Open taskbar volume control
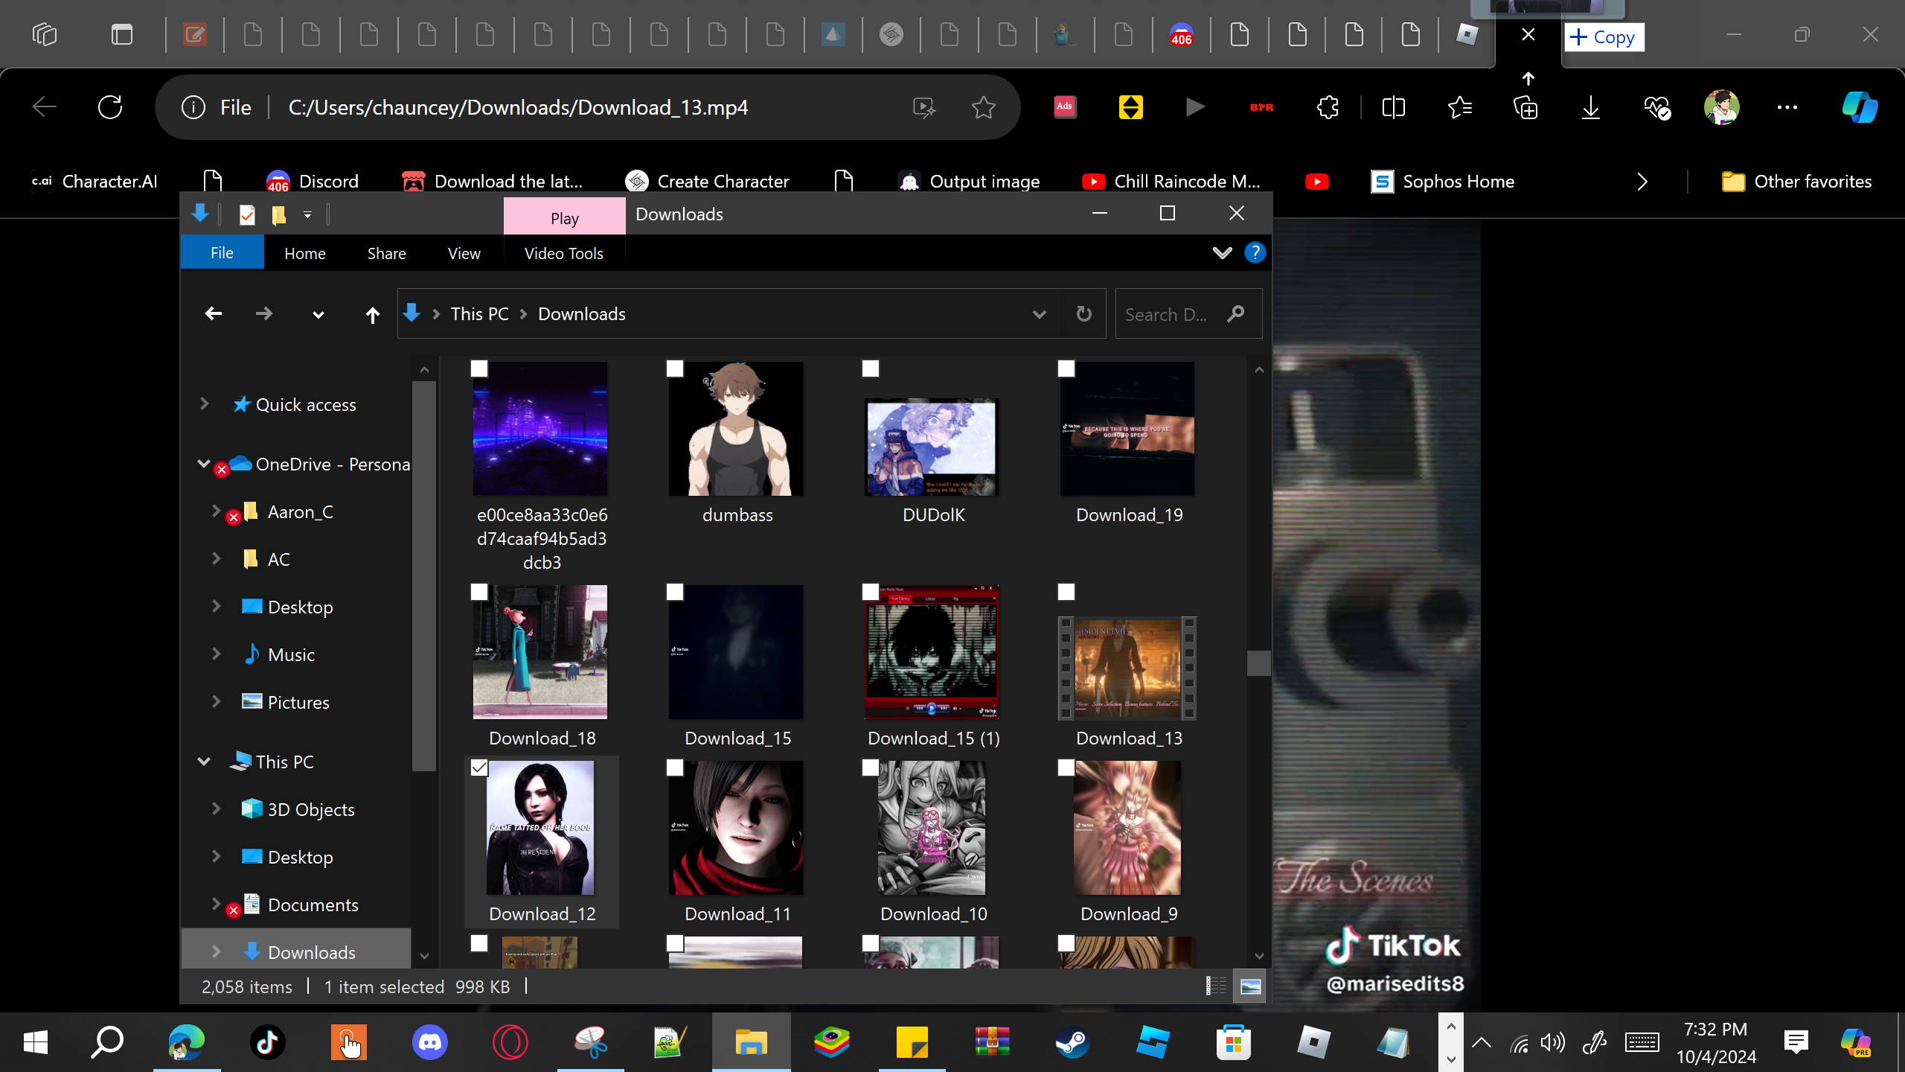 point(1553,1042)
